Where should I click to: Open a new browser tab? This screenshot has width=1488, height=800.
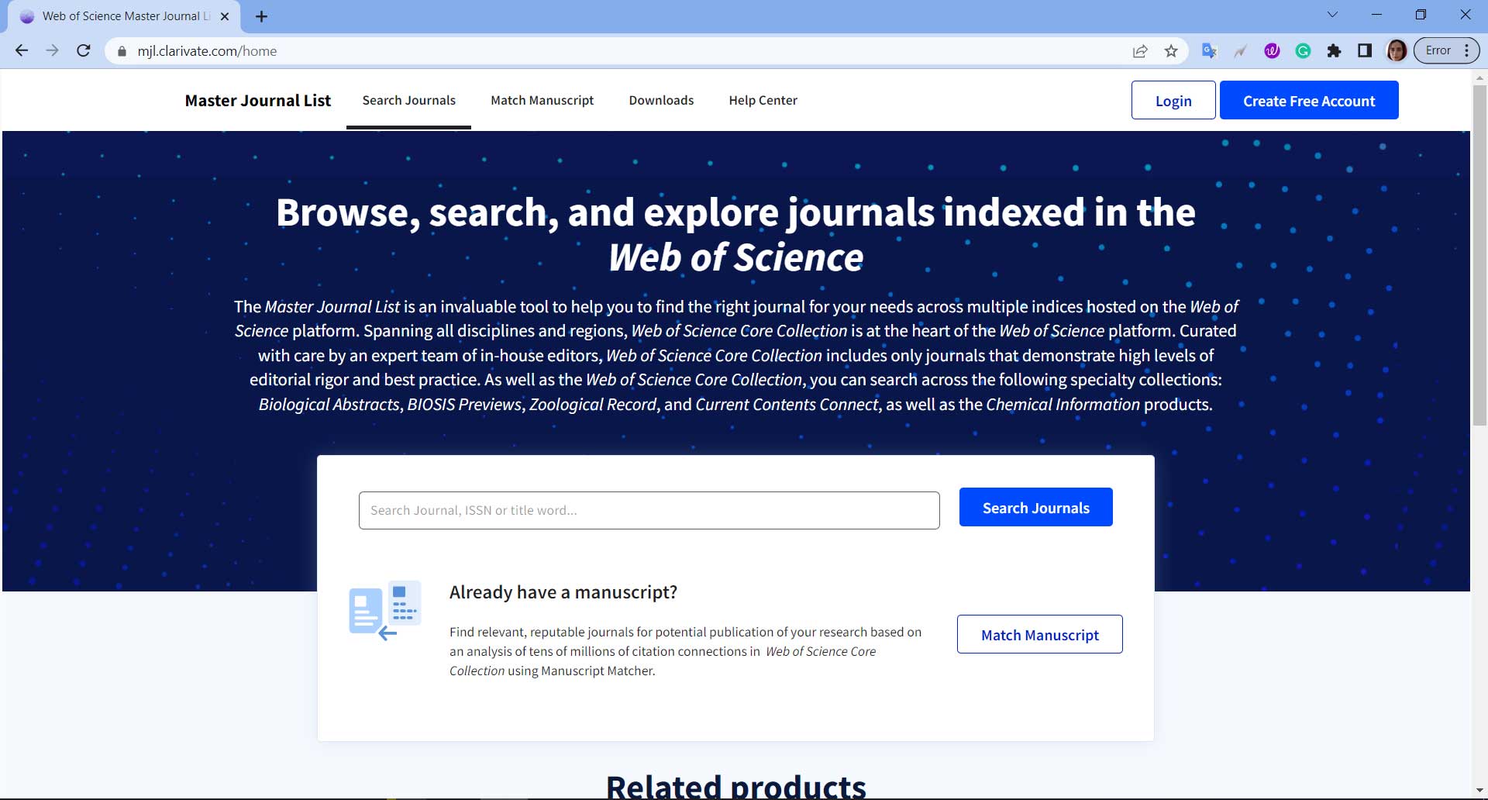(x=261, y=16)
